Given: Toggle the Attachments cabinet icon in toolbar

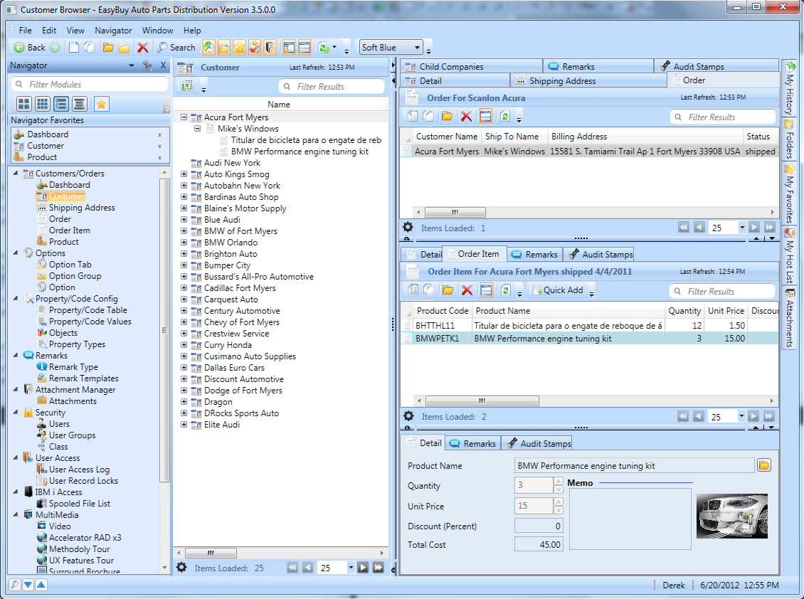Looking at the screenshot, I should [270, 47].
